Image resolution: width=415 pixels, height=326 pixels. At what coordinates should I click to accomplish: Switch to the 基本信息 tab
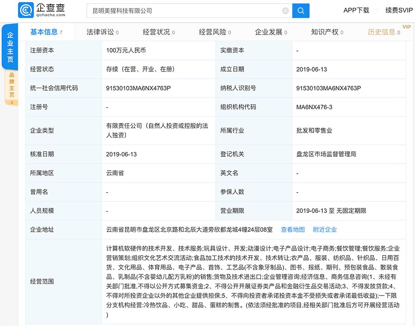[x=46, y=32]
